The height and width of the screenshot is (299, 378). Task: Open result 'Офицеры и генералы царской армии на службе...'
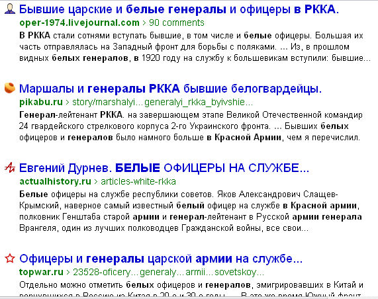coord(161,259)
